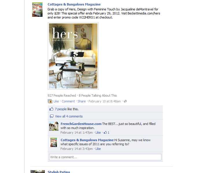Screen dimensions: 214x173
Task: Open the Hers book cover photo
Action: (73, 56)
